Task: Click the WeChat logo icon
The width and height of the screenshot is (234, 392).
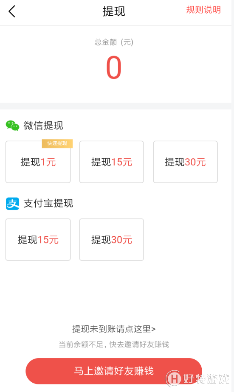Action: pos(12,126)
